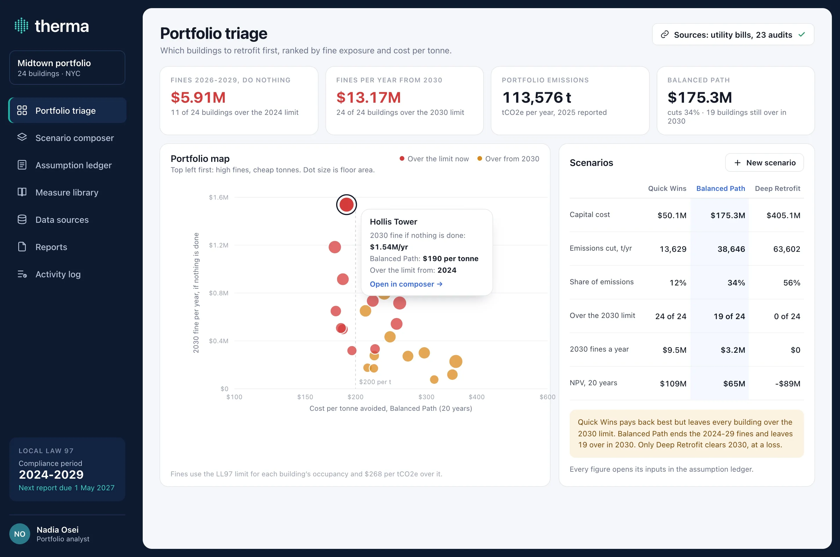The image size is (840, 557).
Task: Toggle Over the limit now legend
Action: pos(434,159)
